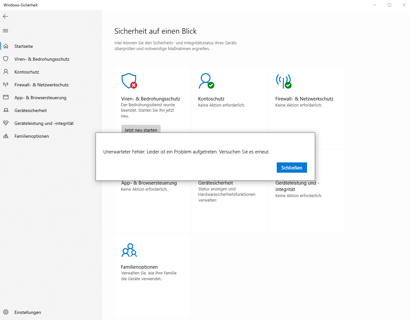Minimize the Windows-Sicherheit window
The height and width of the screenshot is (320, 410).
click(x=375, y=5)
